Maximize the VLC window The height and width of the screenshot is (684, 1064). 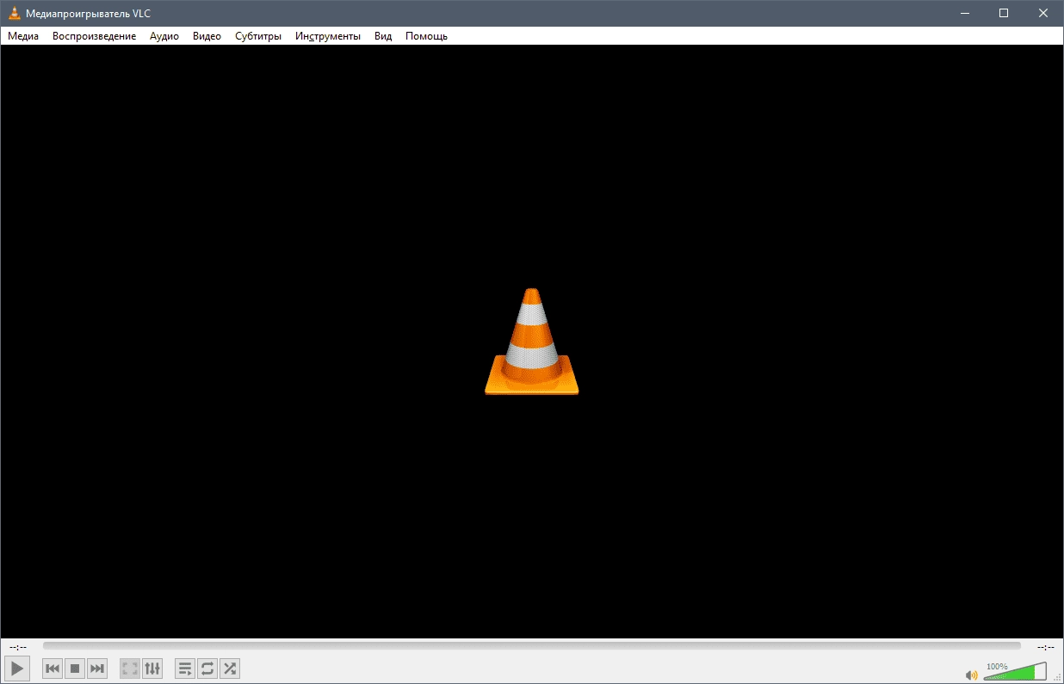pyautogui.click(x=1004, y=13)
